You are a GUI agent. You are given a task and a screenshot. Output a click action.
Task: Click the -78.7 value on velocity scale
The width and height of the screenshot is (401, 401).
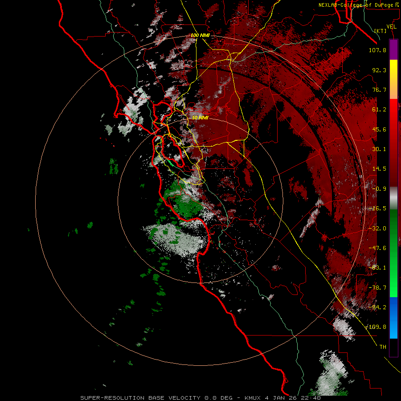377,288
